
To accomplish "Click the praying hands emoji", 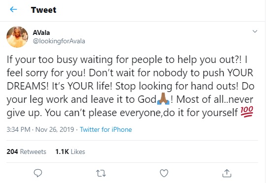I will (x=163, y=99).
